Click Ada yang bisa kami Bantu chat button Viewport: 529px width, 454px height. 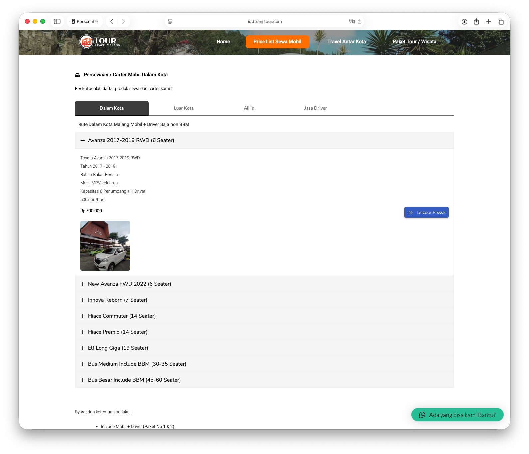[x=457, y=415]
